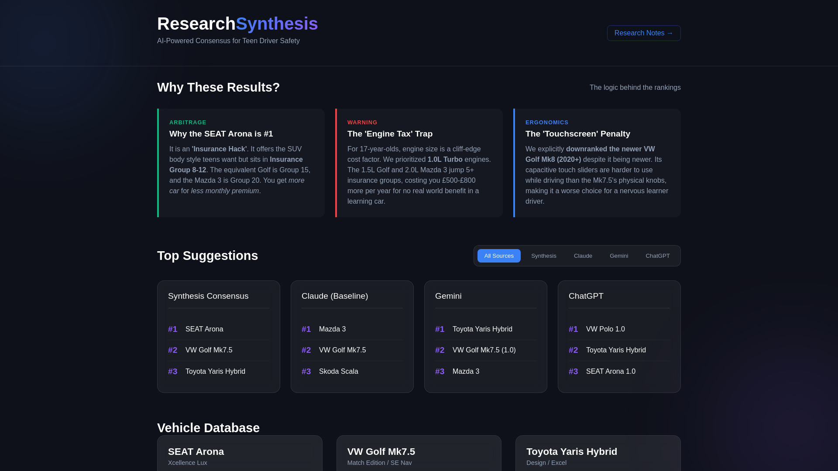Select the All Sources filter tab
Image resolution: width=838 pixels, height=471 pixels.
(499, 256)
